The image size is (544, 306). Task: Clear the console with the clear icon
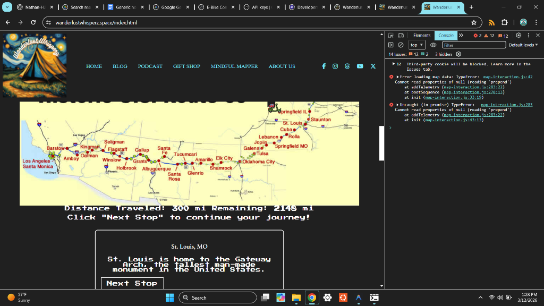pos(401,45)
